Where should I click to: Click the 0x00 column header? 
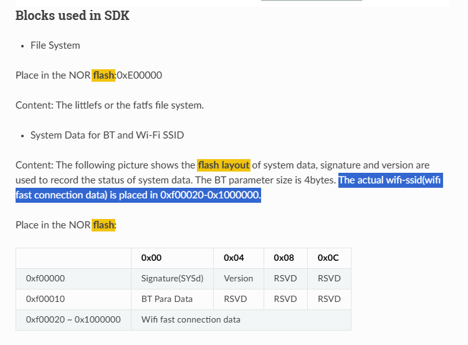tap(151, 258)
